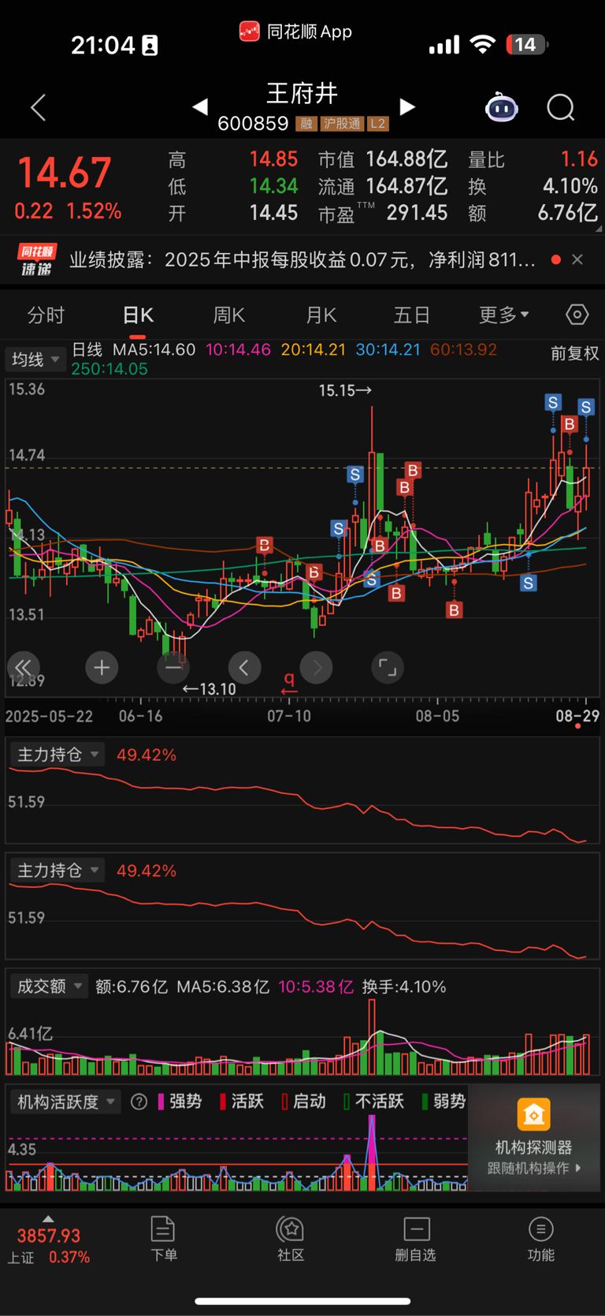The height and width of the screenshot is (1316, 605).
Task: Tap 市值 164.88亿 value
Action: pyautogui.click(x=406, y=159)
